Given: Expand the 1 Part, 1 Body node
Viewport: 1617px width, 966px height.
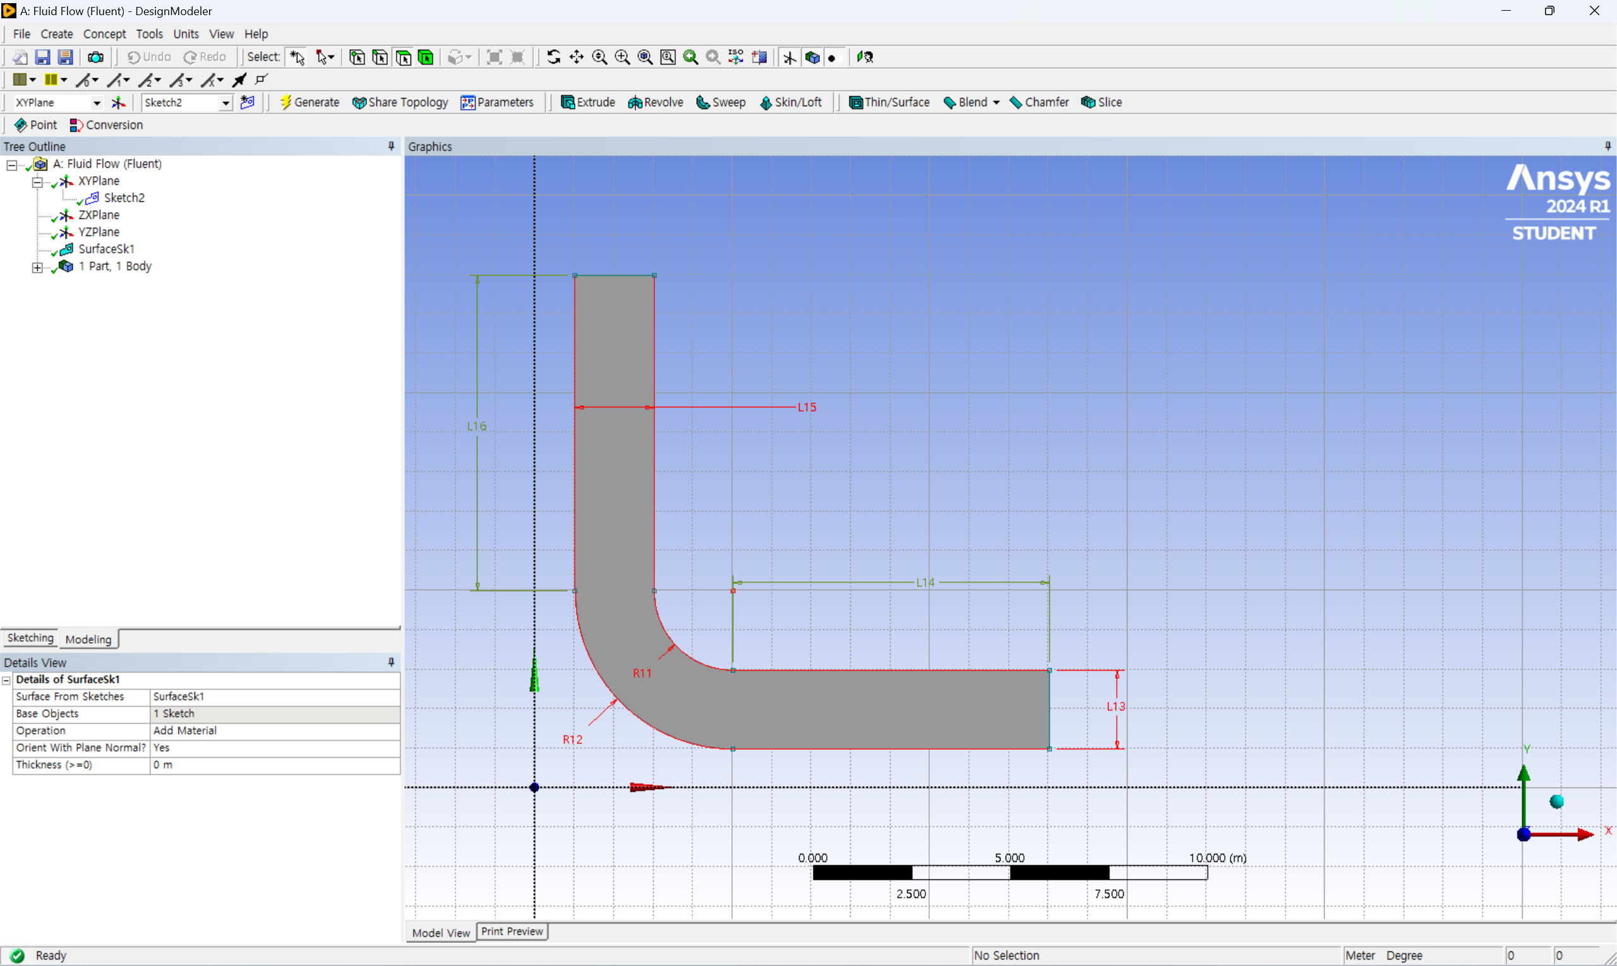Looking at the screenshot, I should point(37,267).
